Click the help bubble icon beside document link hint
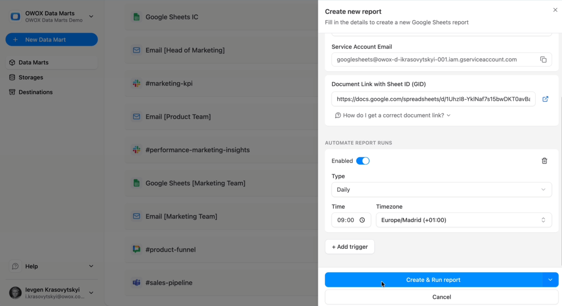The image size is (562, 306). (338, 115)
